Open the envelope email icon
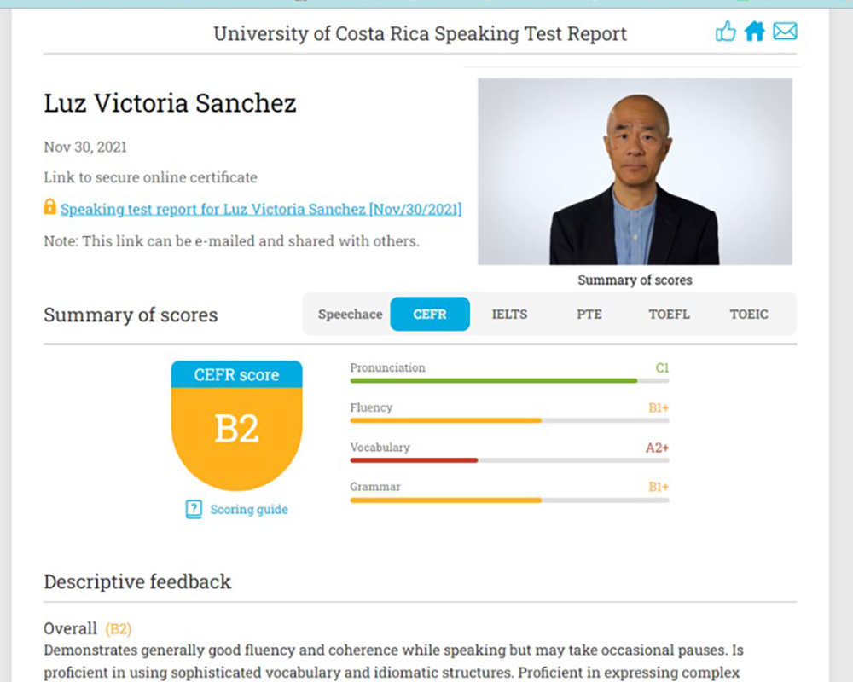 pos(785,31)
